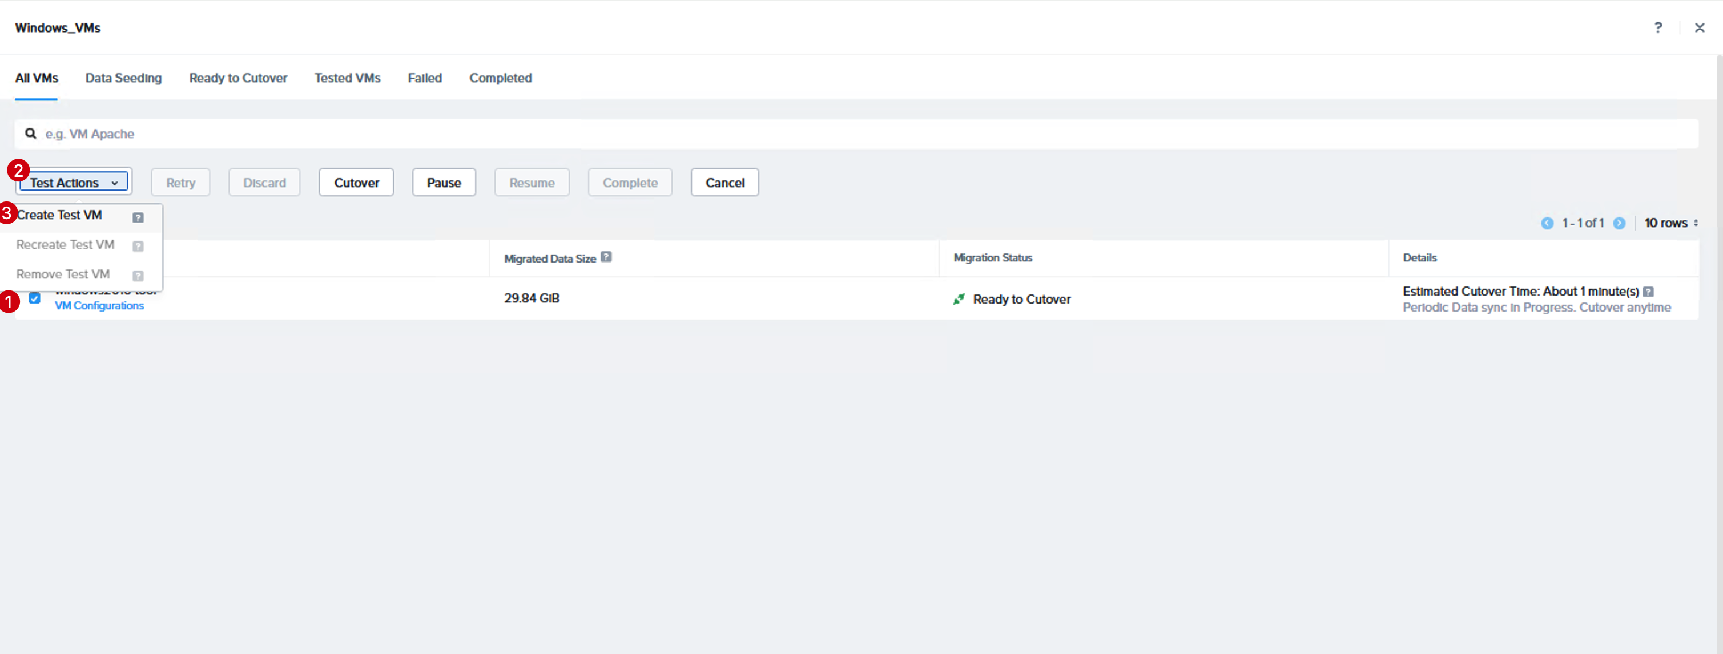Click help icon beside Recreate Test VM

139,246
